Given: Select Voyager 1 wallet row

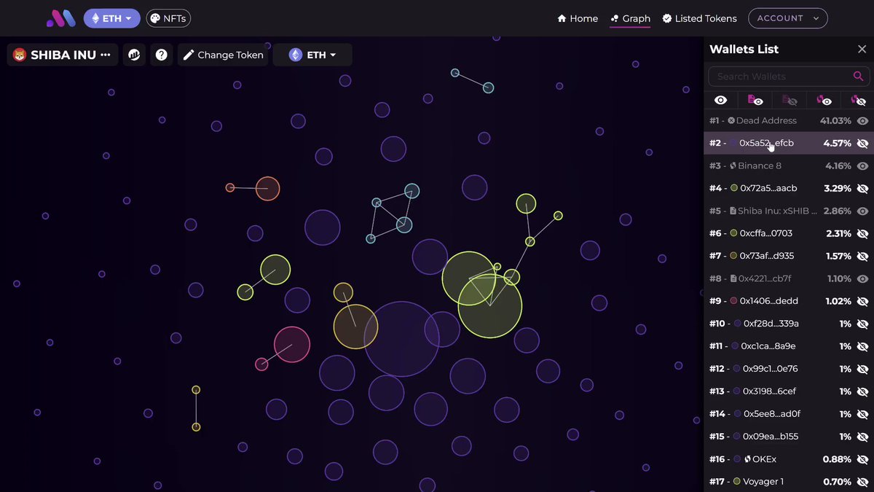Looking at the screenshot, I should (789, 483).
